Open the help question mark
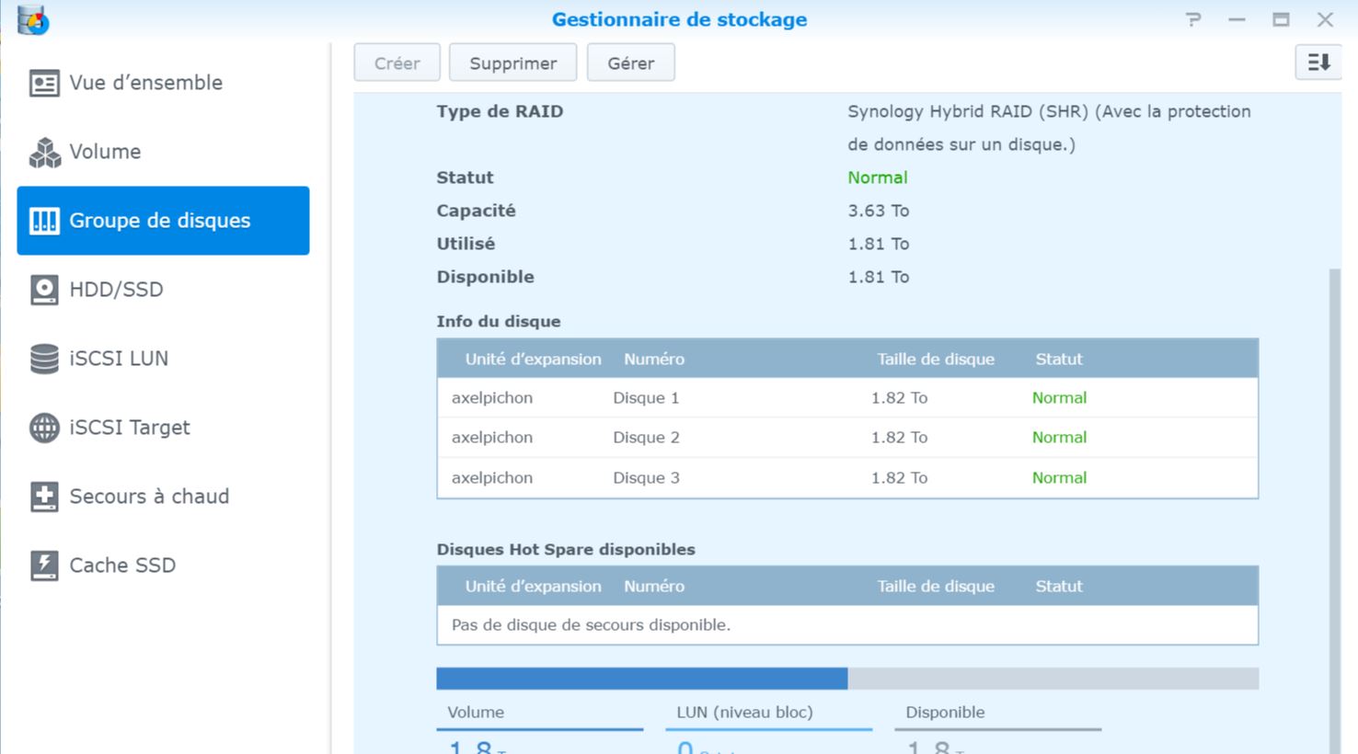The image size is (1358, 754). point(1193,19)
